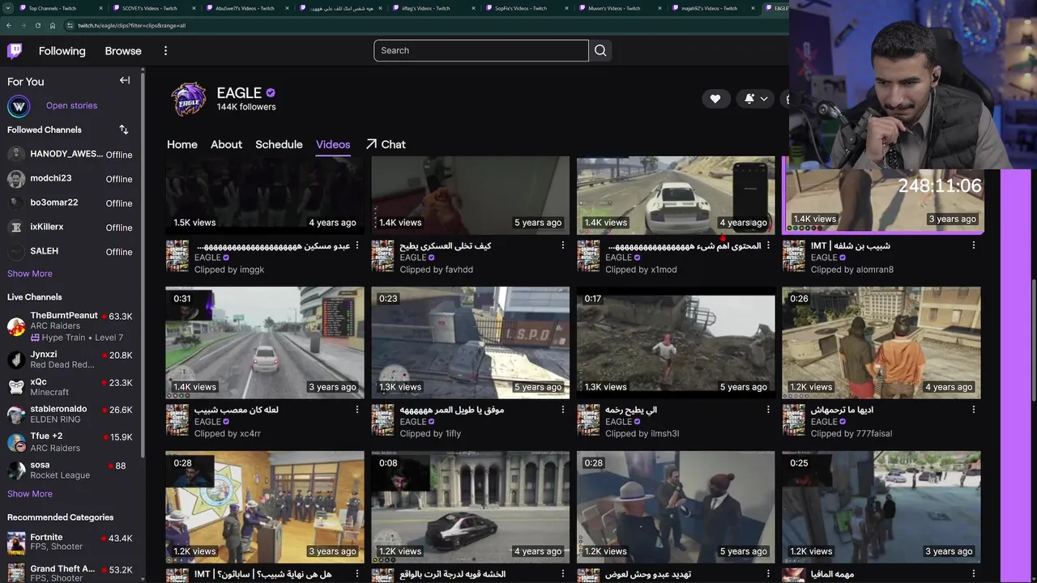Open modchi23 channel in sidebar
Viewport: 1037px width, 583px height.
71,179
